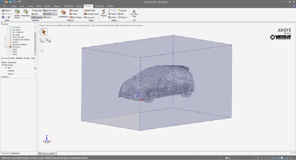Select Sphere enclosure type
Viewport: 296px width, 160px height.
[6, 74]
